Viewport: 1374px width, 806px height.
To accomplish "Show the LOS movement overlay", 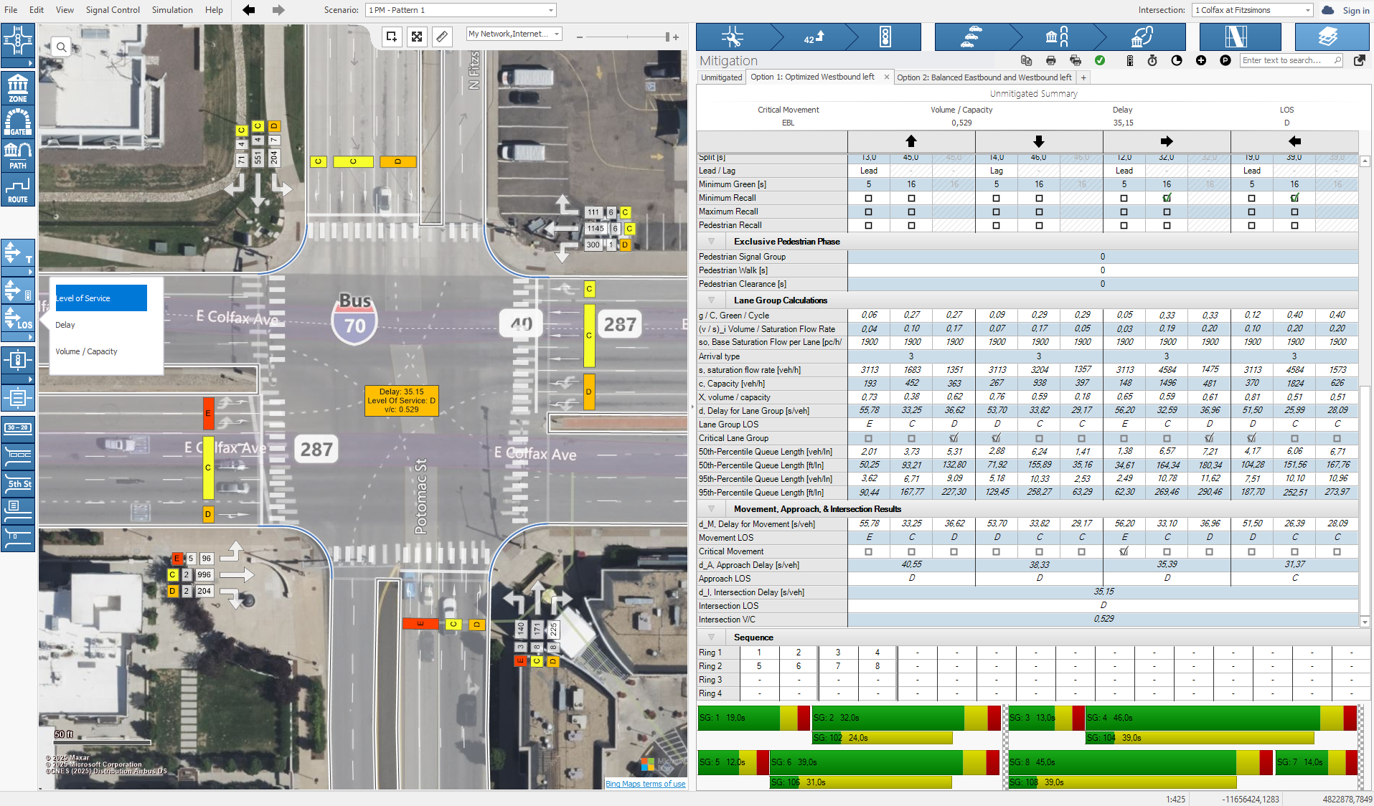I will (18, 318).
